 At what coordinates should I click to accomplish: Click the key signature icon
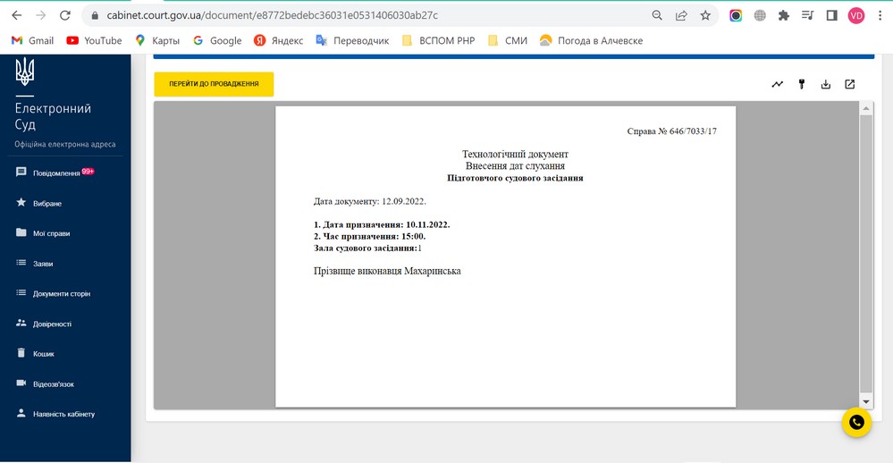(x=802, y=84)
